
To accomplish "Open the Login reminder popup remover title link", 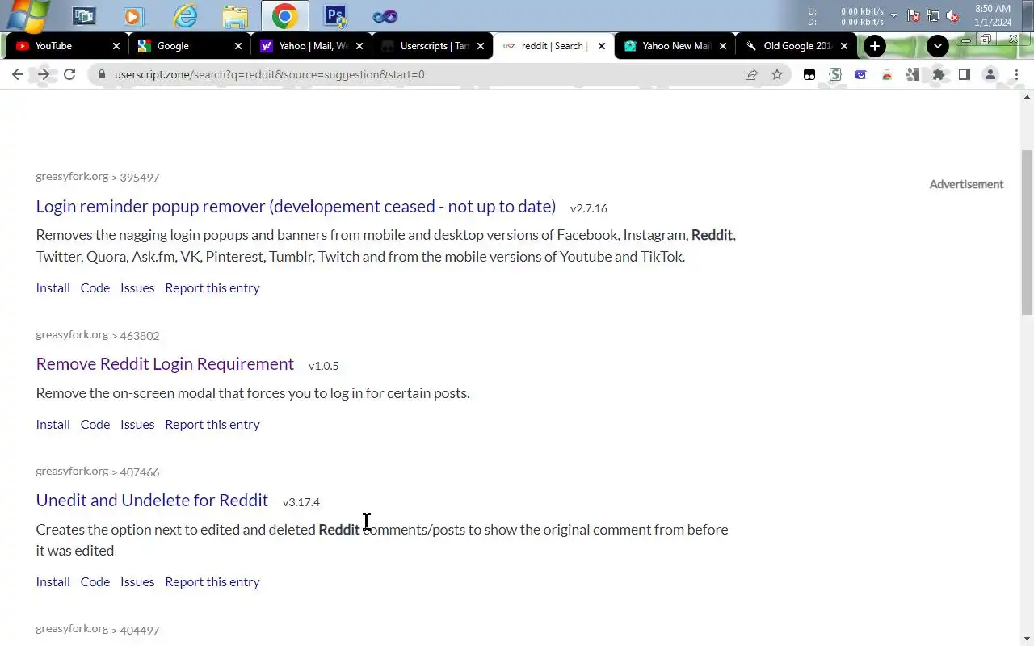I will (296, 206).
